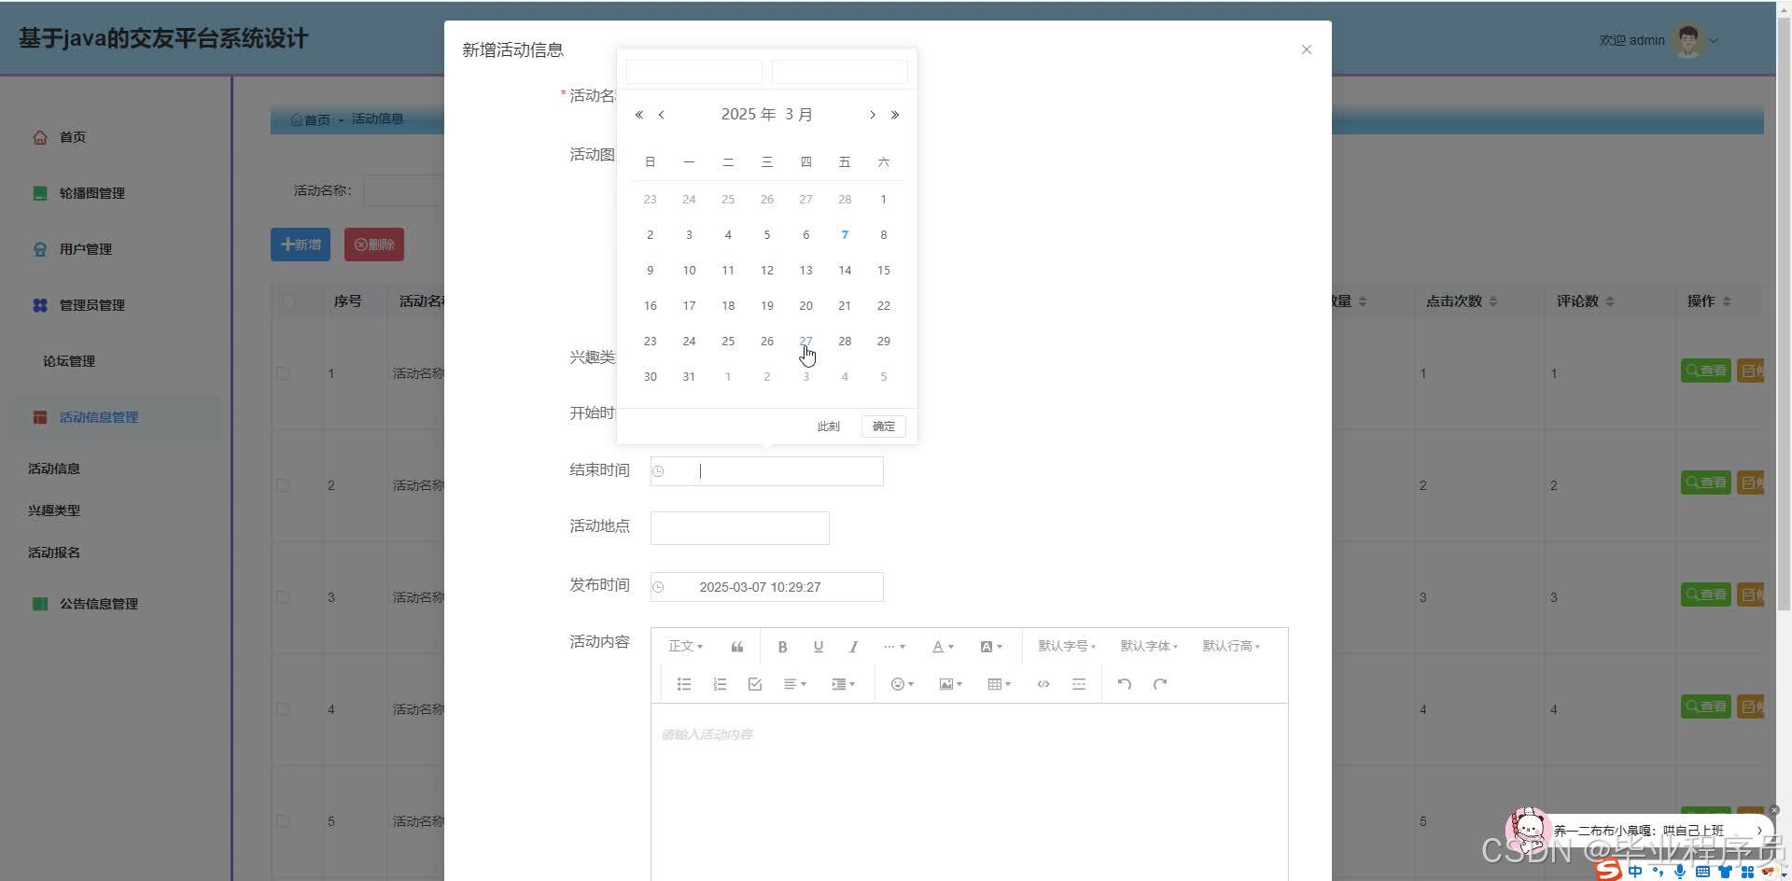Select the unordered list icon
The width and height of the screenshot is (1792, 881).
(684, 684)
